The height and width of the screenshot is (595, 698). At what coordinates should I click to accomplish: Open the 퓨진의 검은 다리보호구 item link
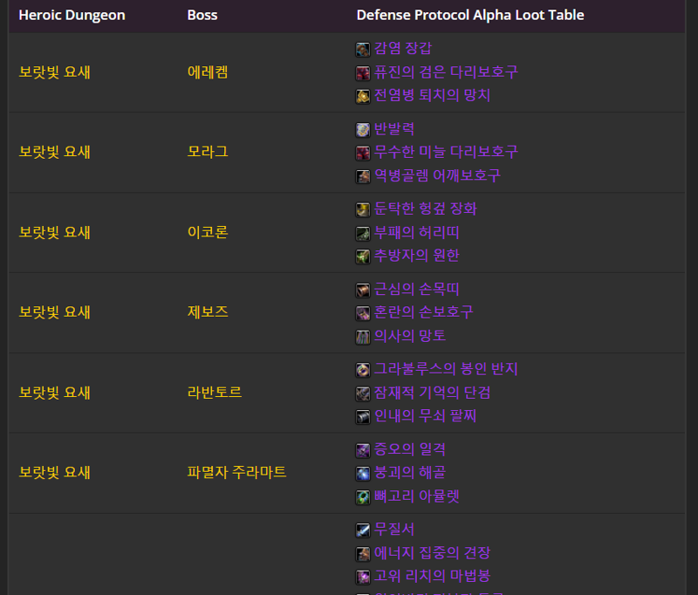[x=446, y=72]
